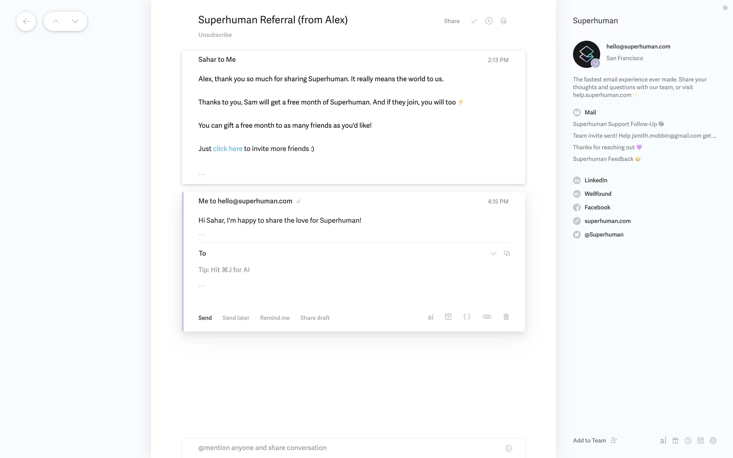733x458 pixels.
Task: Click the Unsubscribe link
Action: [x=215, y=35]
